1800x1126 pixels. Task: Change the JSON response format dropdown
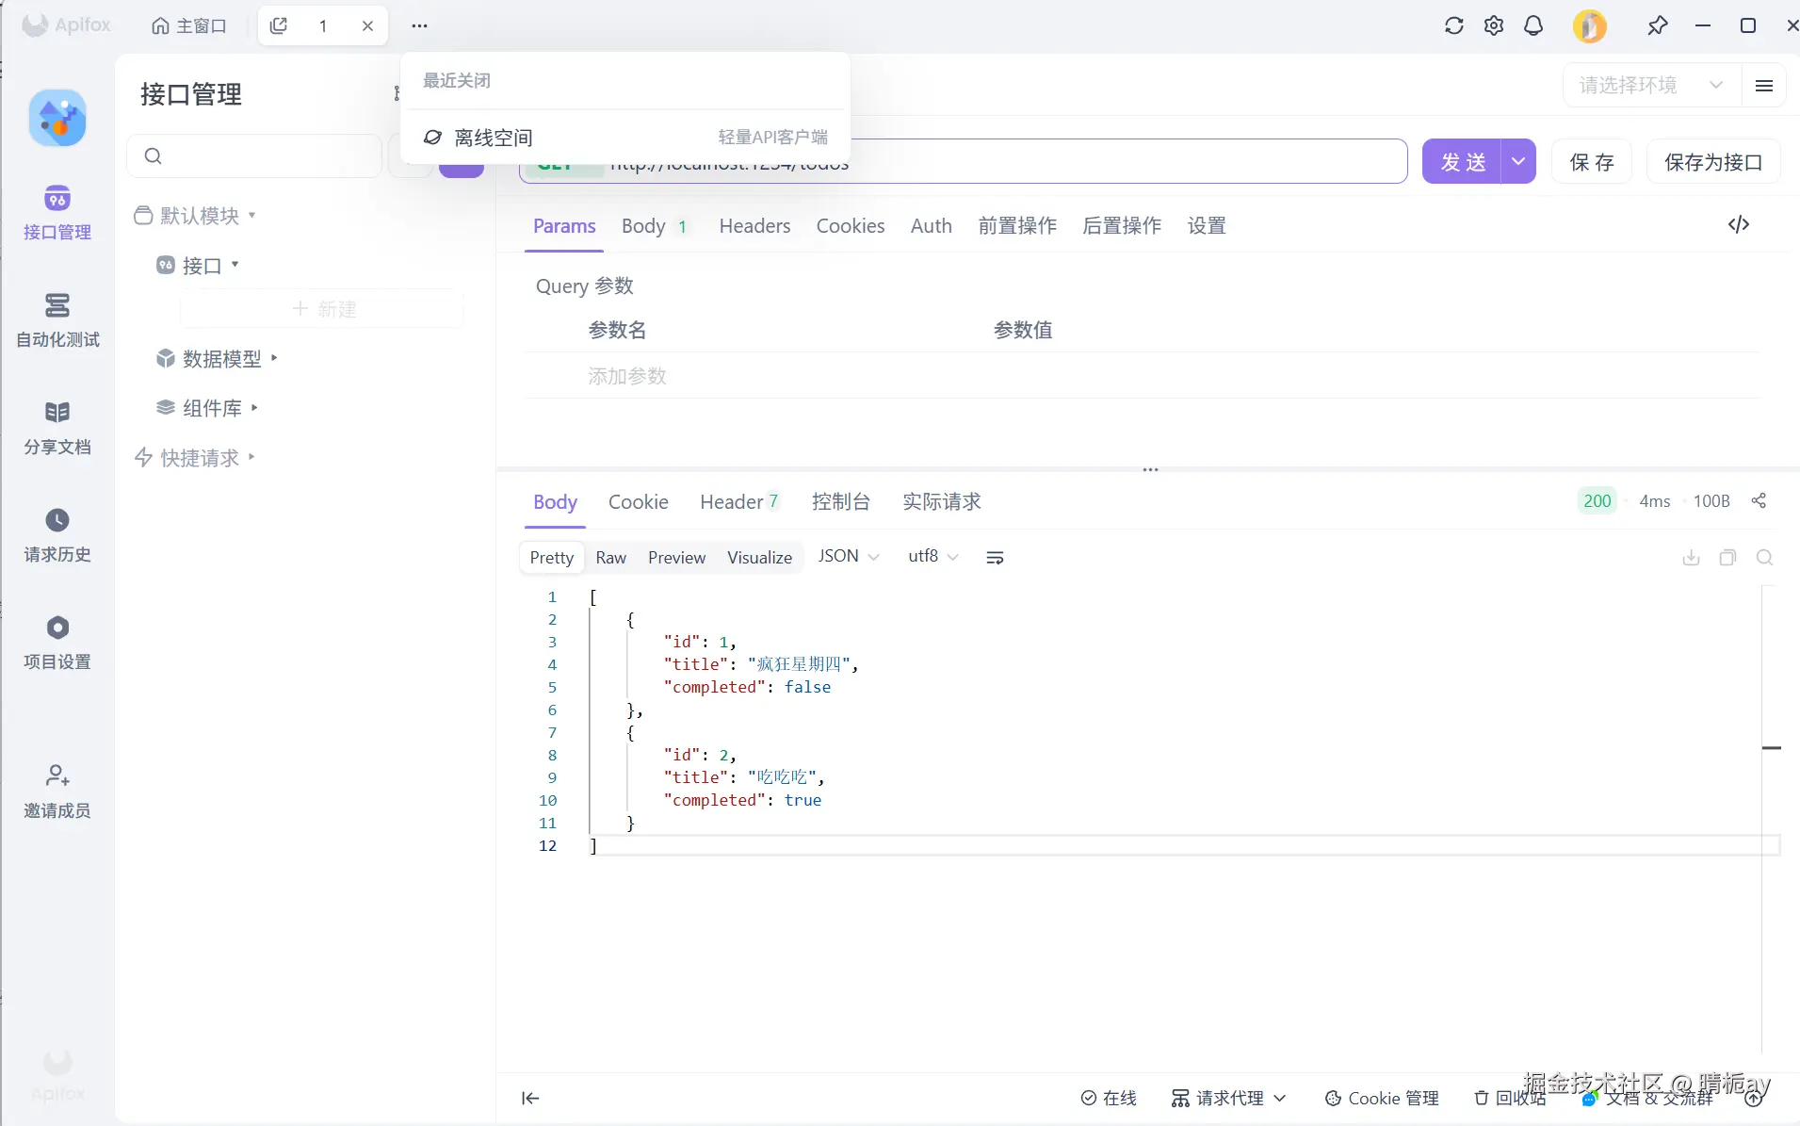pos(849,557)
